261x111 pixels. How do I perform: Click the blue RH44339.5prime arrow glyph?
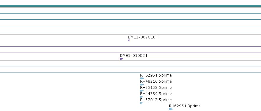click(142, 97)
